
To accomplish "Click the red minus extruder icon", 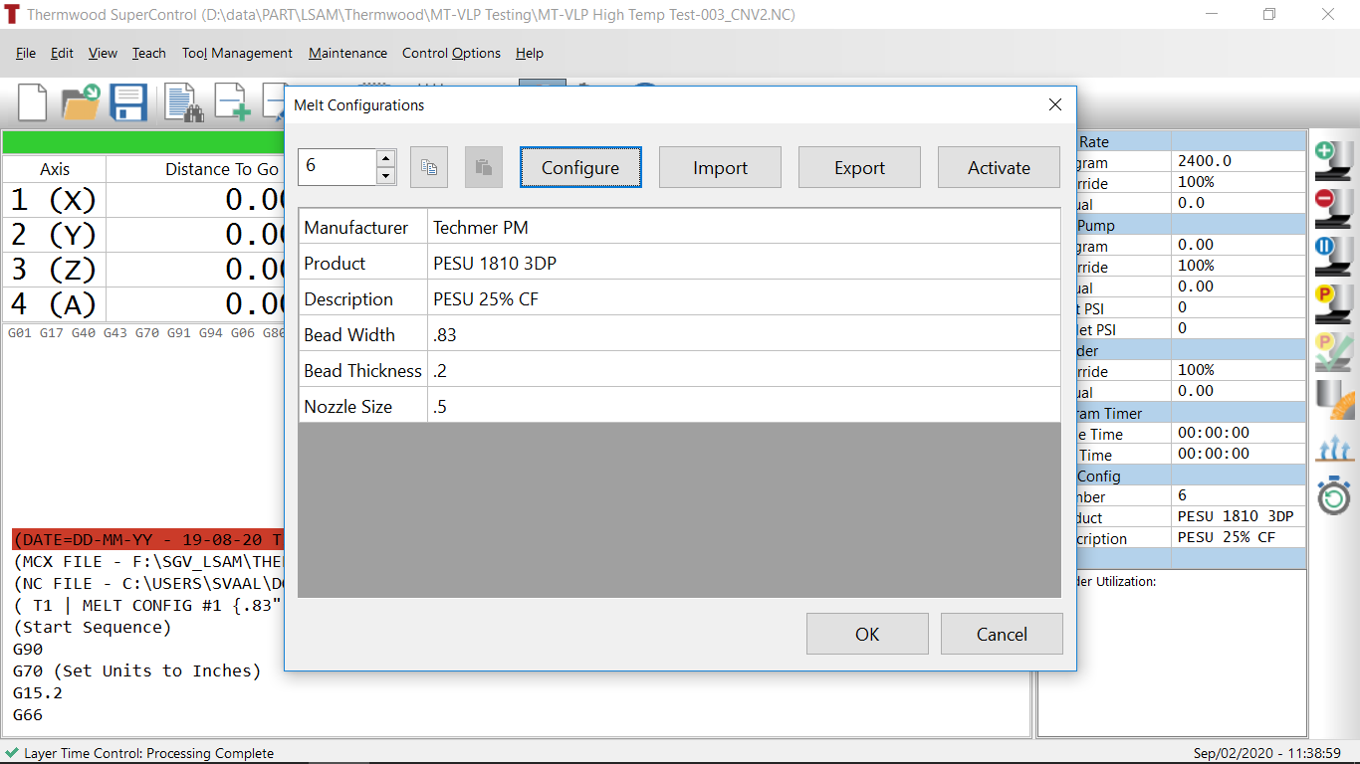I will click(1333, 206).
